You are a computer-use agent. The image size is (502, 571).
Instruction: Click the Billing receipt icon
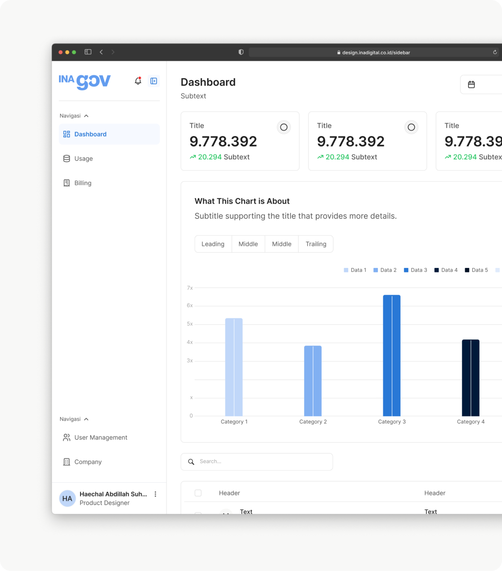click(67, 183)
